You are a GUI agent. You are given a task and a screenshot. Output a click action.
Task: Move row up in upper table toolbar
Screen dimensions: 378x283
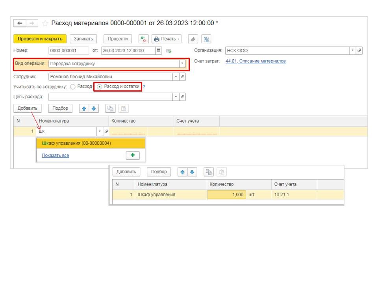pyautogui.click(x=84, y=108)
